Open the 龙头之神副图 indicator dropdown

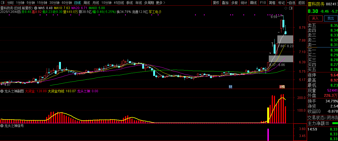(x=2, y=91)
